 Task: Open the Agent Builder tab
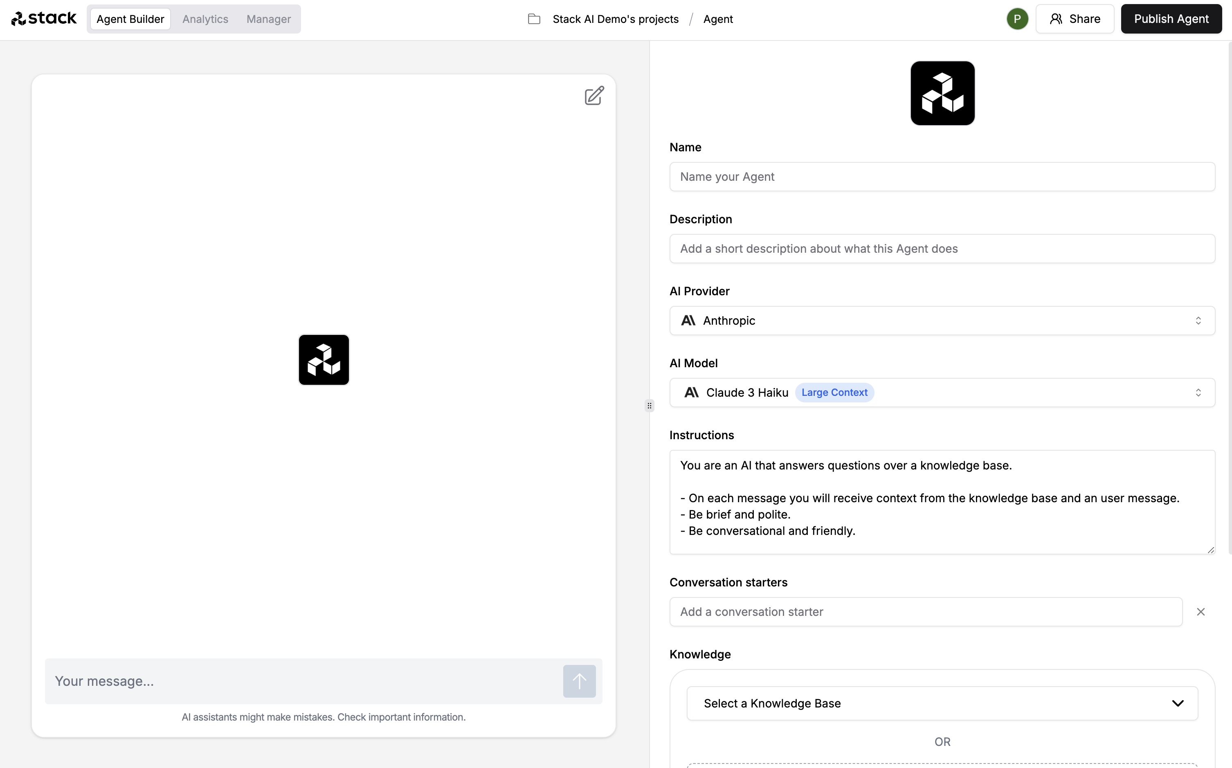coord(130,18)
